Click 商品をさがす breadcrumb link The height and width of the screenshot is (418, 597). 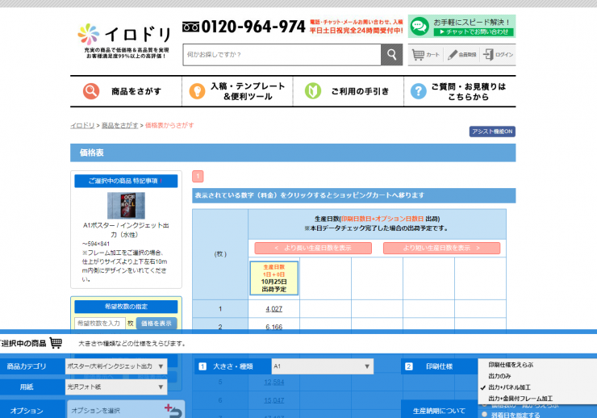coord(119,125)
